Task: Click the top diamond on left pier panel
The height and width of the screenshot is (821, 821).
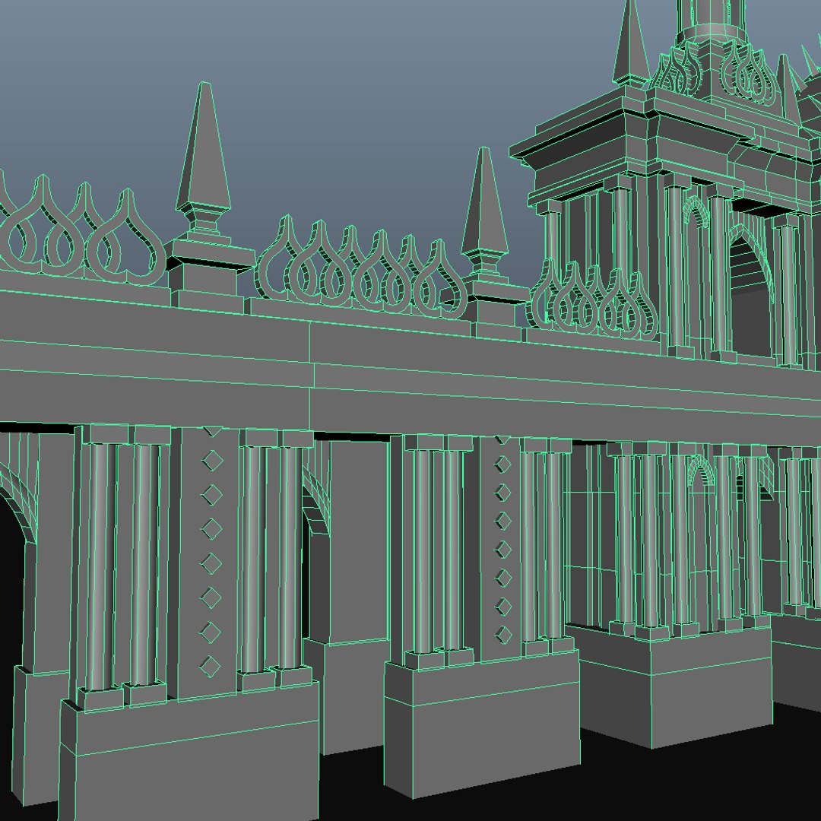Action: (213, 461)
